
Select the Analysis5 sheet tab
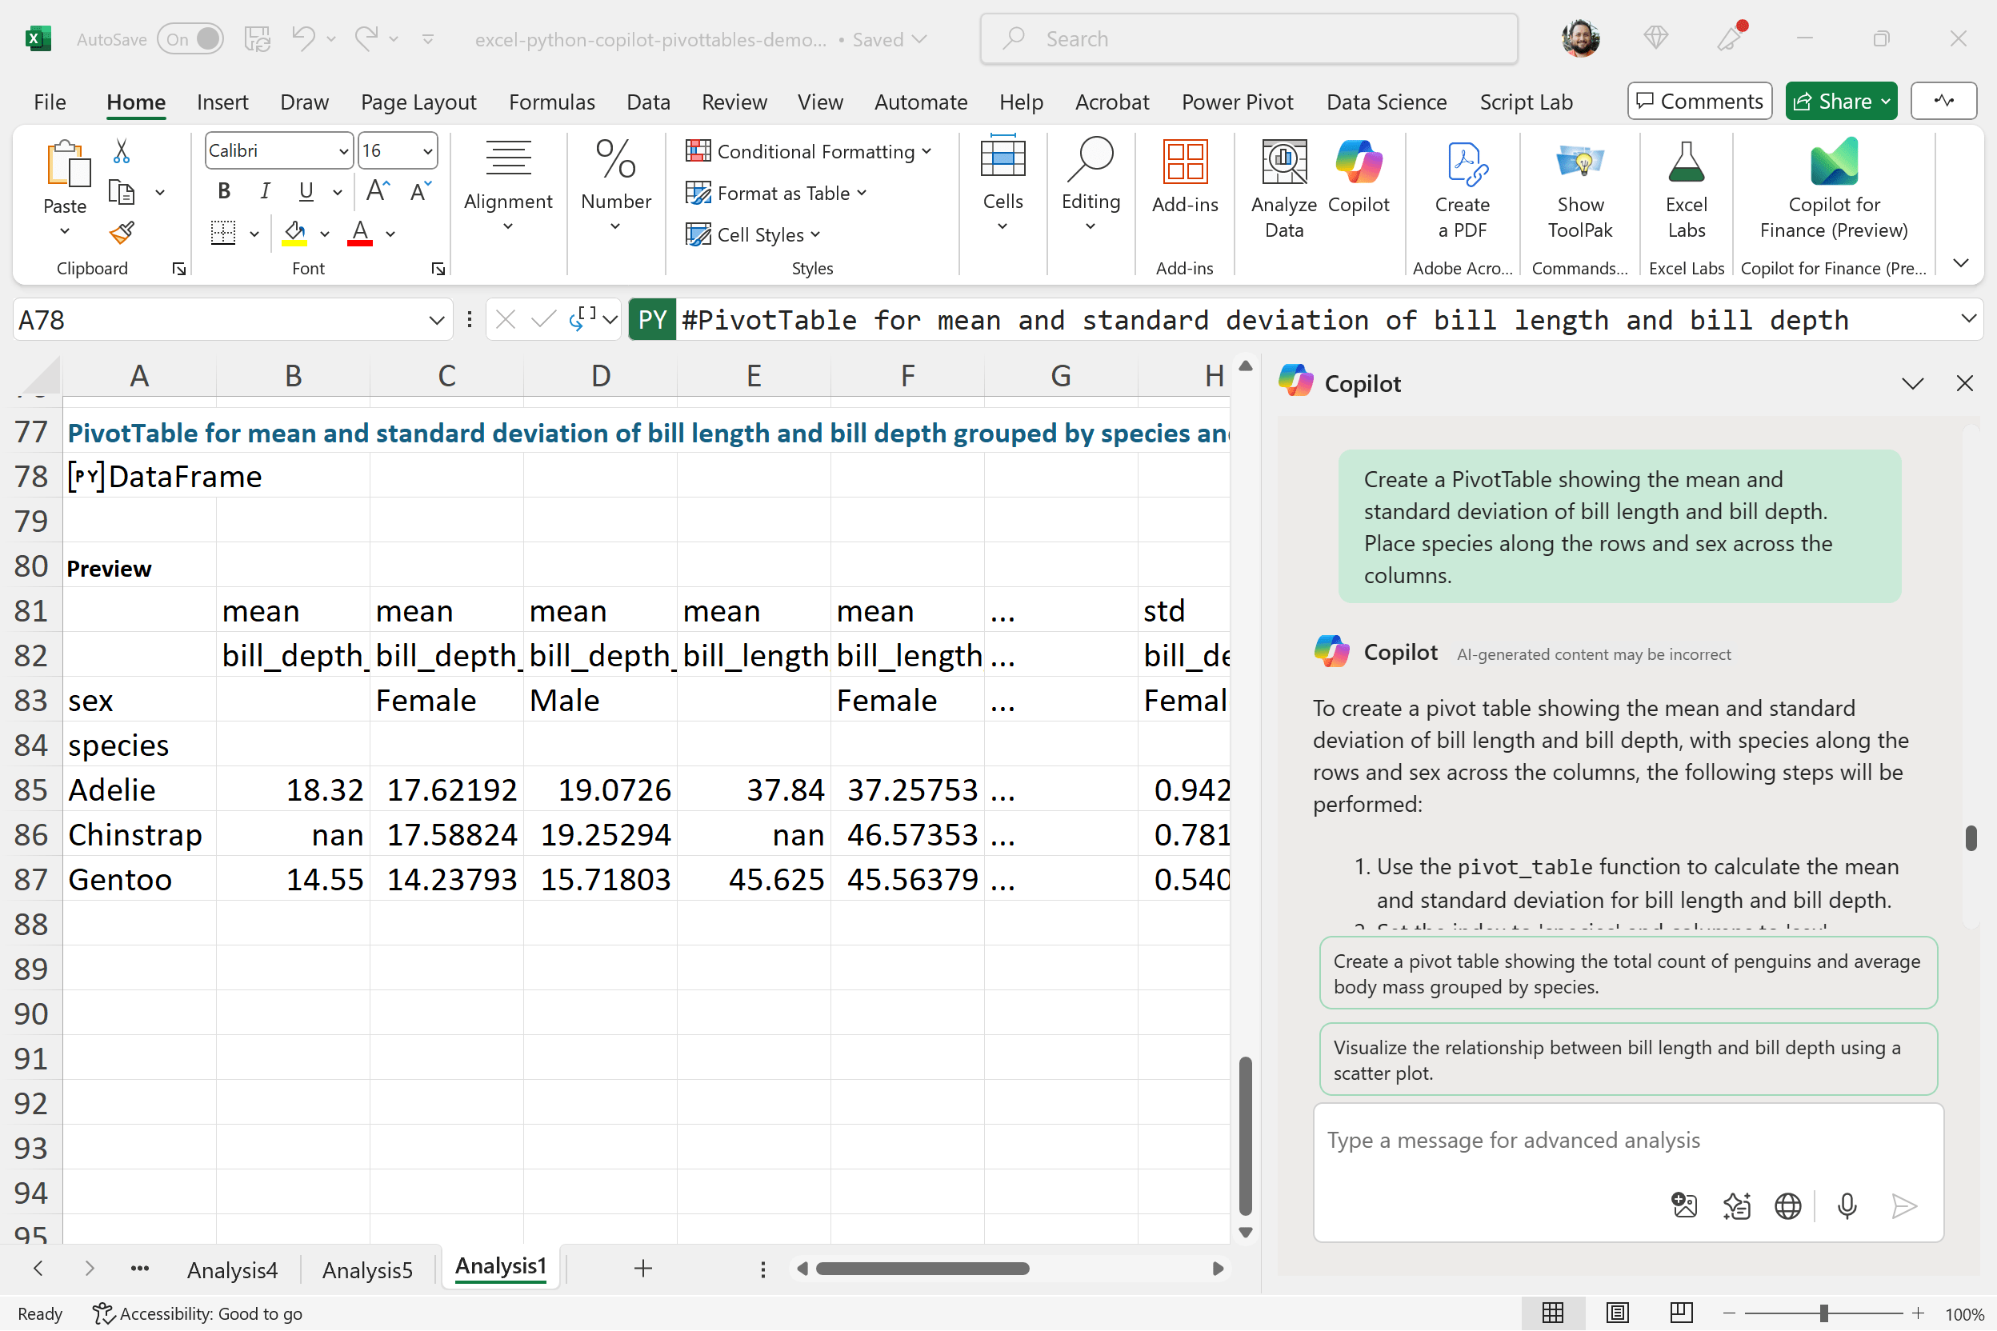(366, 1269)
